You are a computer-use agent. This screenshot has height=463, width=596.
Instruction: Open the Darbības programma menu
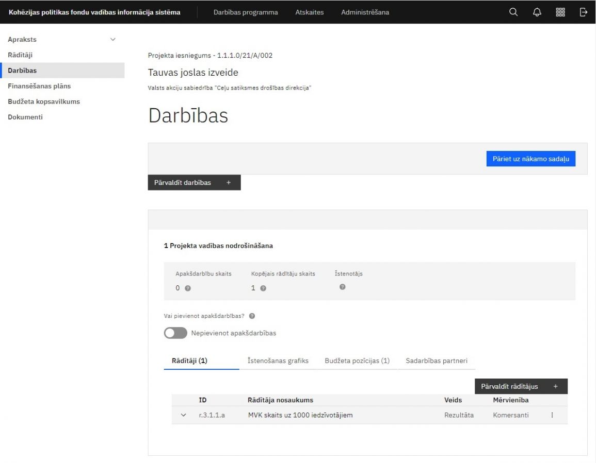click(x=246, y=12)
